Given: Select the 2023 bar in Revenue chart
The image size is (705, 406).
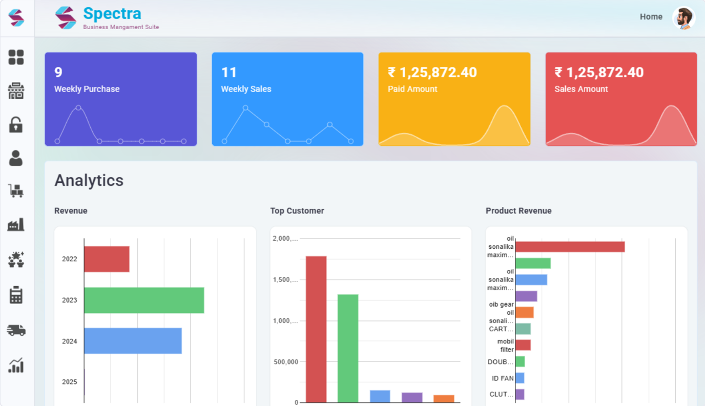Looking at the screenshot, I should 143,300.
